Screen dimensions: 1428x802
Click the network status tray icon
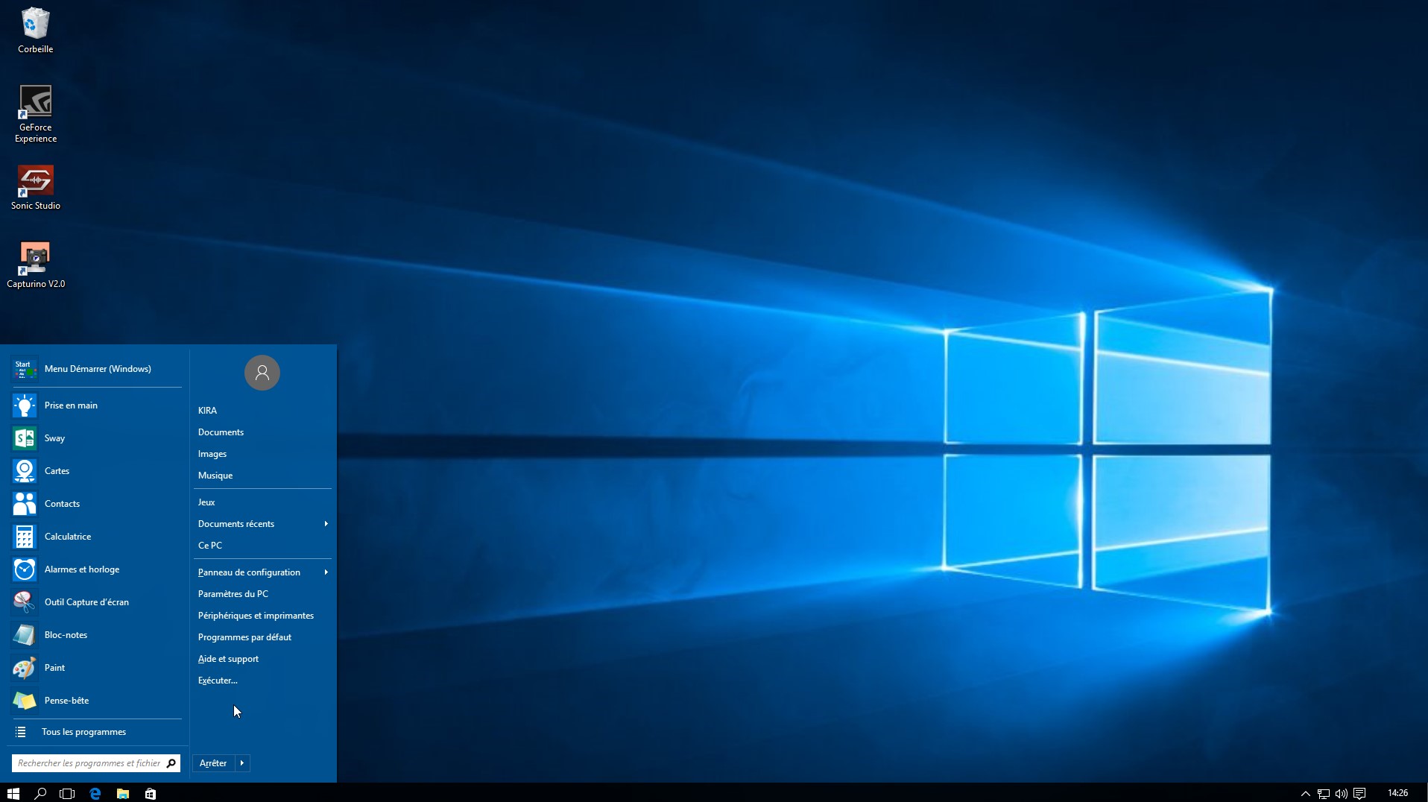(1324, 793)
